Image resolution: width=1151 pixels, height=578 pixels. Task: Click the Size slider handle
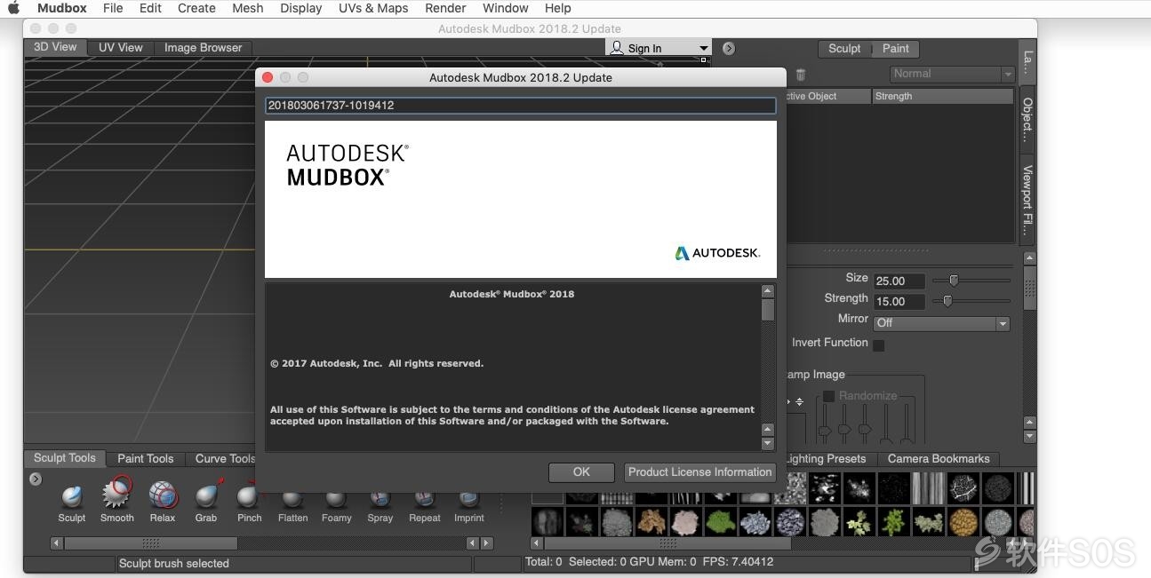[x=954, y=281]
